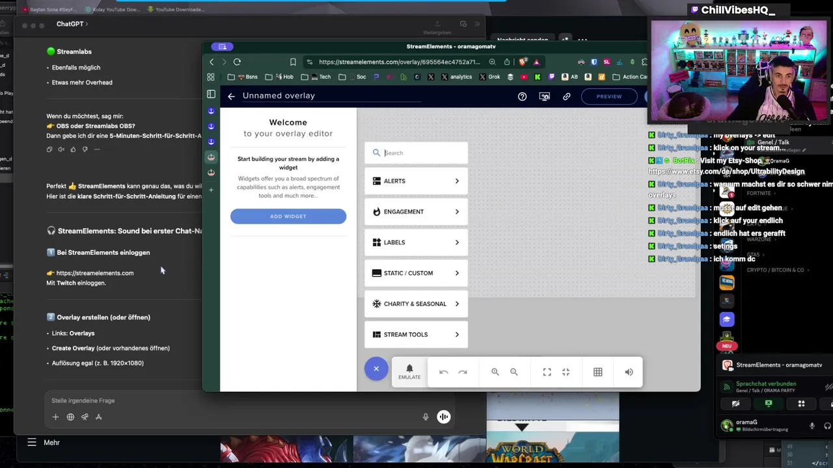Viewport: 833px width, 468px height.
Task: Bookmark this page in browser
Action: [293, 62]
